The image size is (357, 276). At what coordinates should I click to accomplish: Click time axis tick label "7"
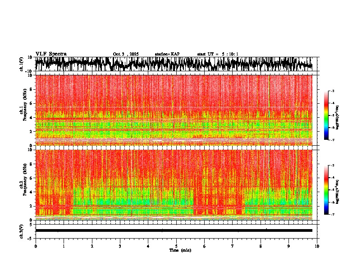click(x=233, y=246)
